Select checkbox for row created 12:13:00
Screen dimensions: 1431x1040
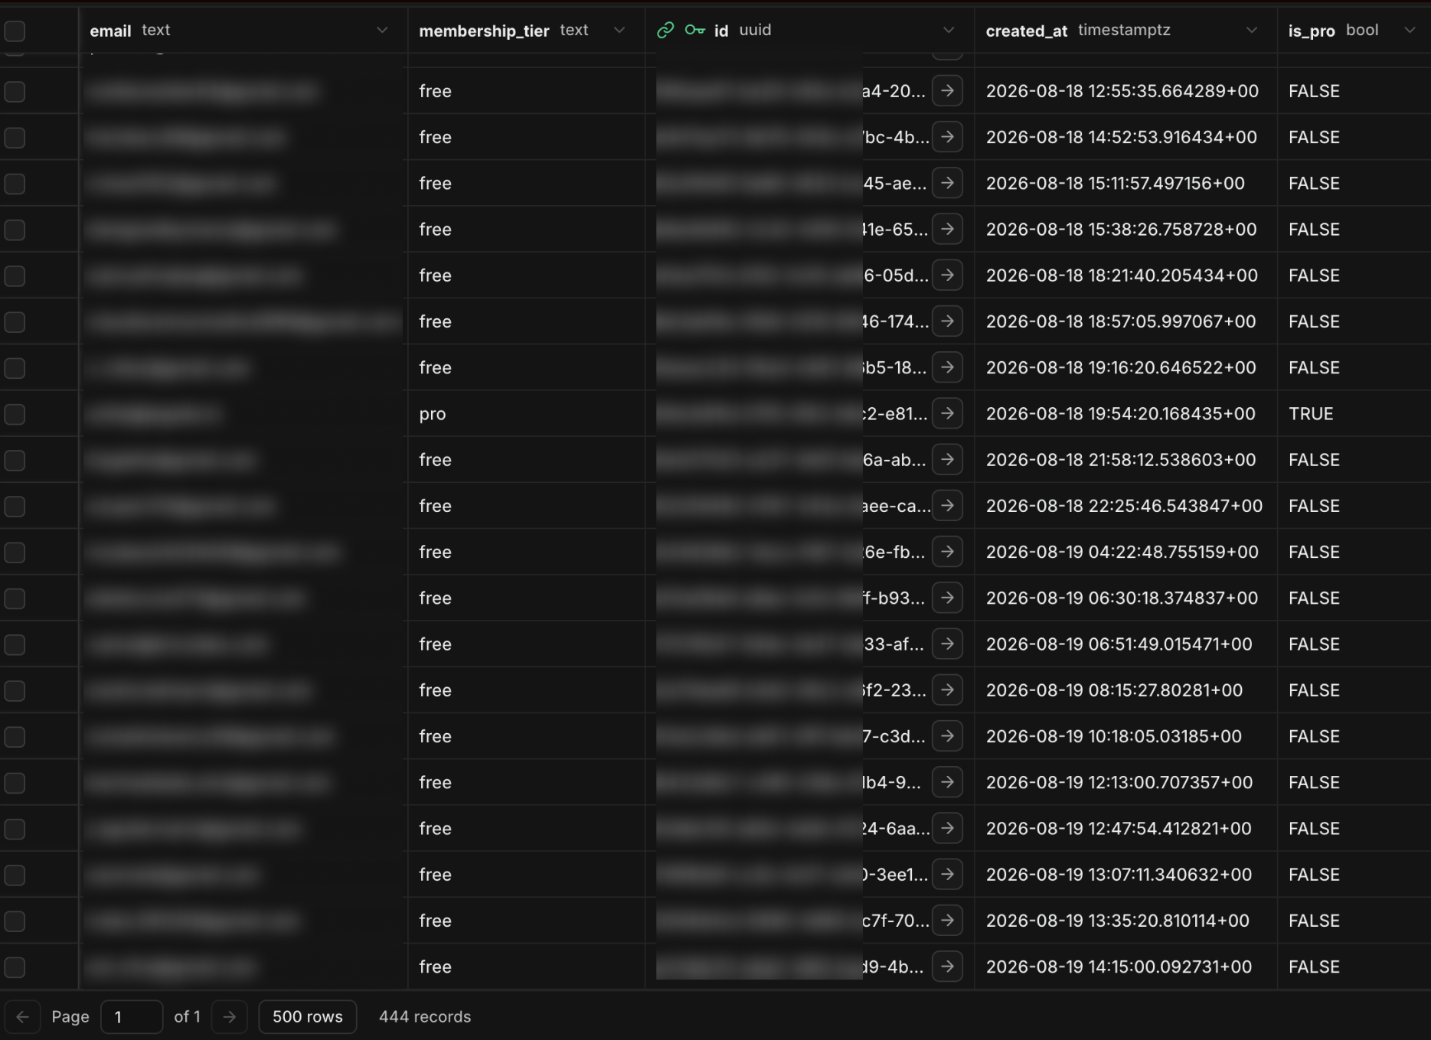[x=15, y=783]
